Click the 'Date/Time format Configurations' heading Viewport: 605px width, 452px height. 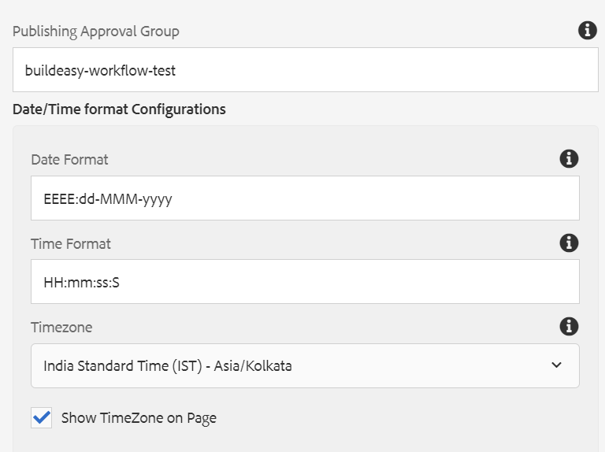coord(119,109)
